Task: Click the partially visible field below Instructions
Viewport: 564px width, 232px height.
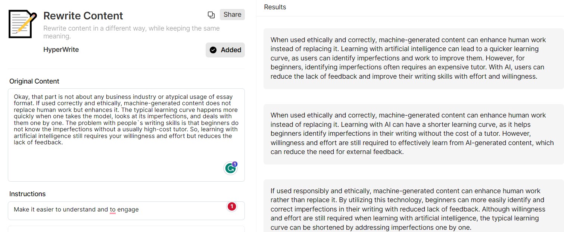Action: tap(126, 229)
